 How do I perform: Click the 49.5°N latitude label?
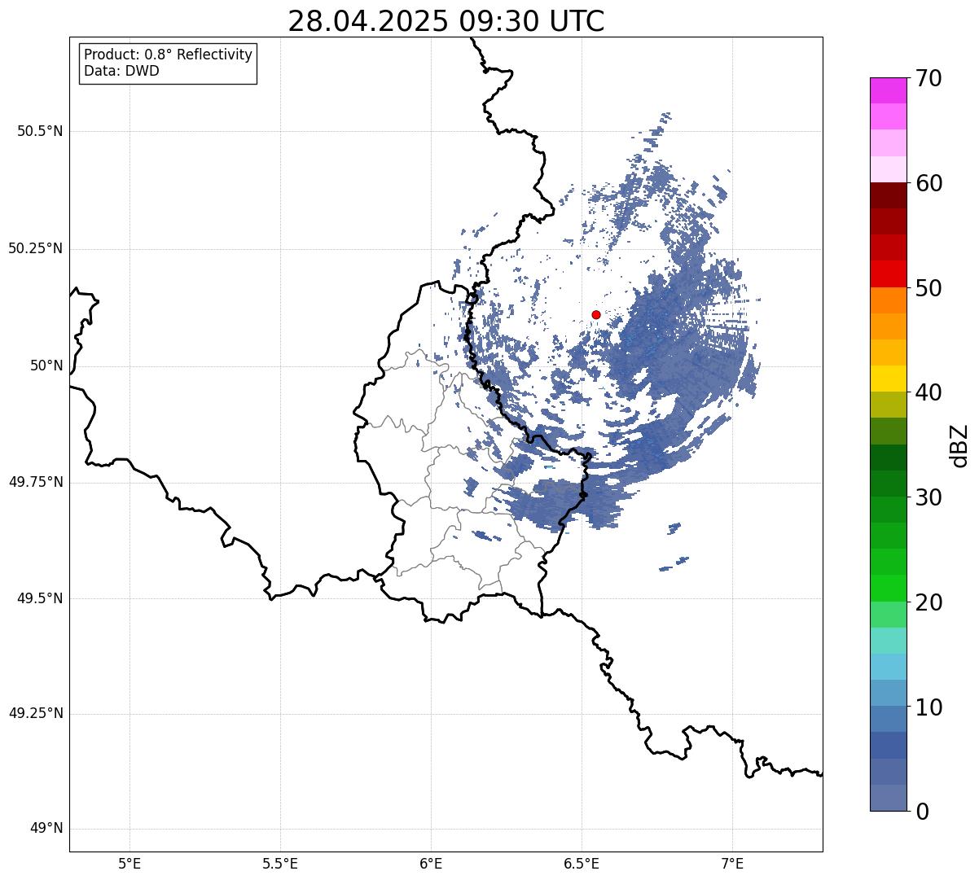pos(40,598)
